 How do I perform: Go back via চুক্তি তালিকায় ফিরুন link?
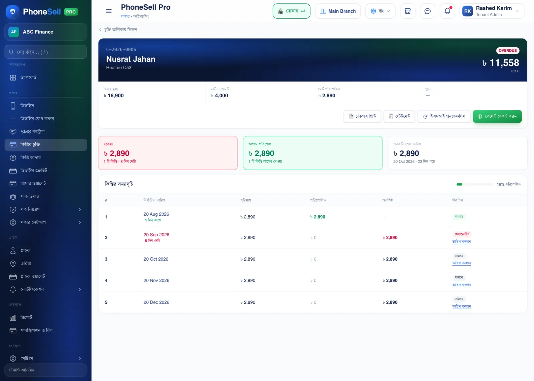point(118,29)
